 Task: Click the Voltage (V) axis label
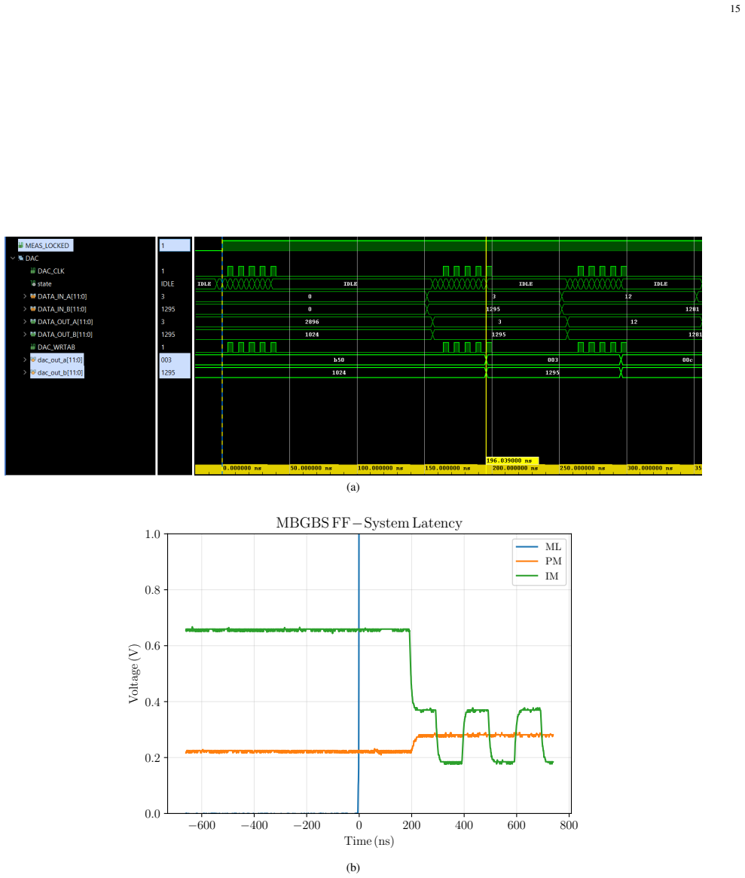(133, 673)
